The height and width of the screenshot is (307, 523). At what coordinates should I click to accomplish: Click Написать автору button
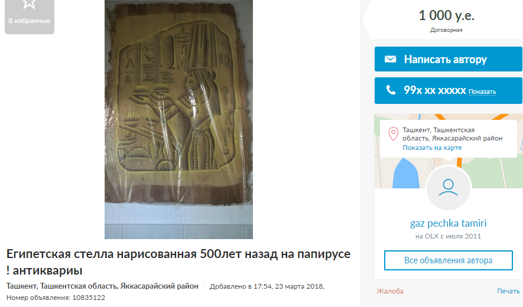tap(449, 59)
